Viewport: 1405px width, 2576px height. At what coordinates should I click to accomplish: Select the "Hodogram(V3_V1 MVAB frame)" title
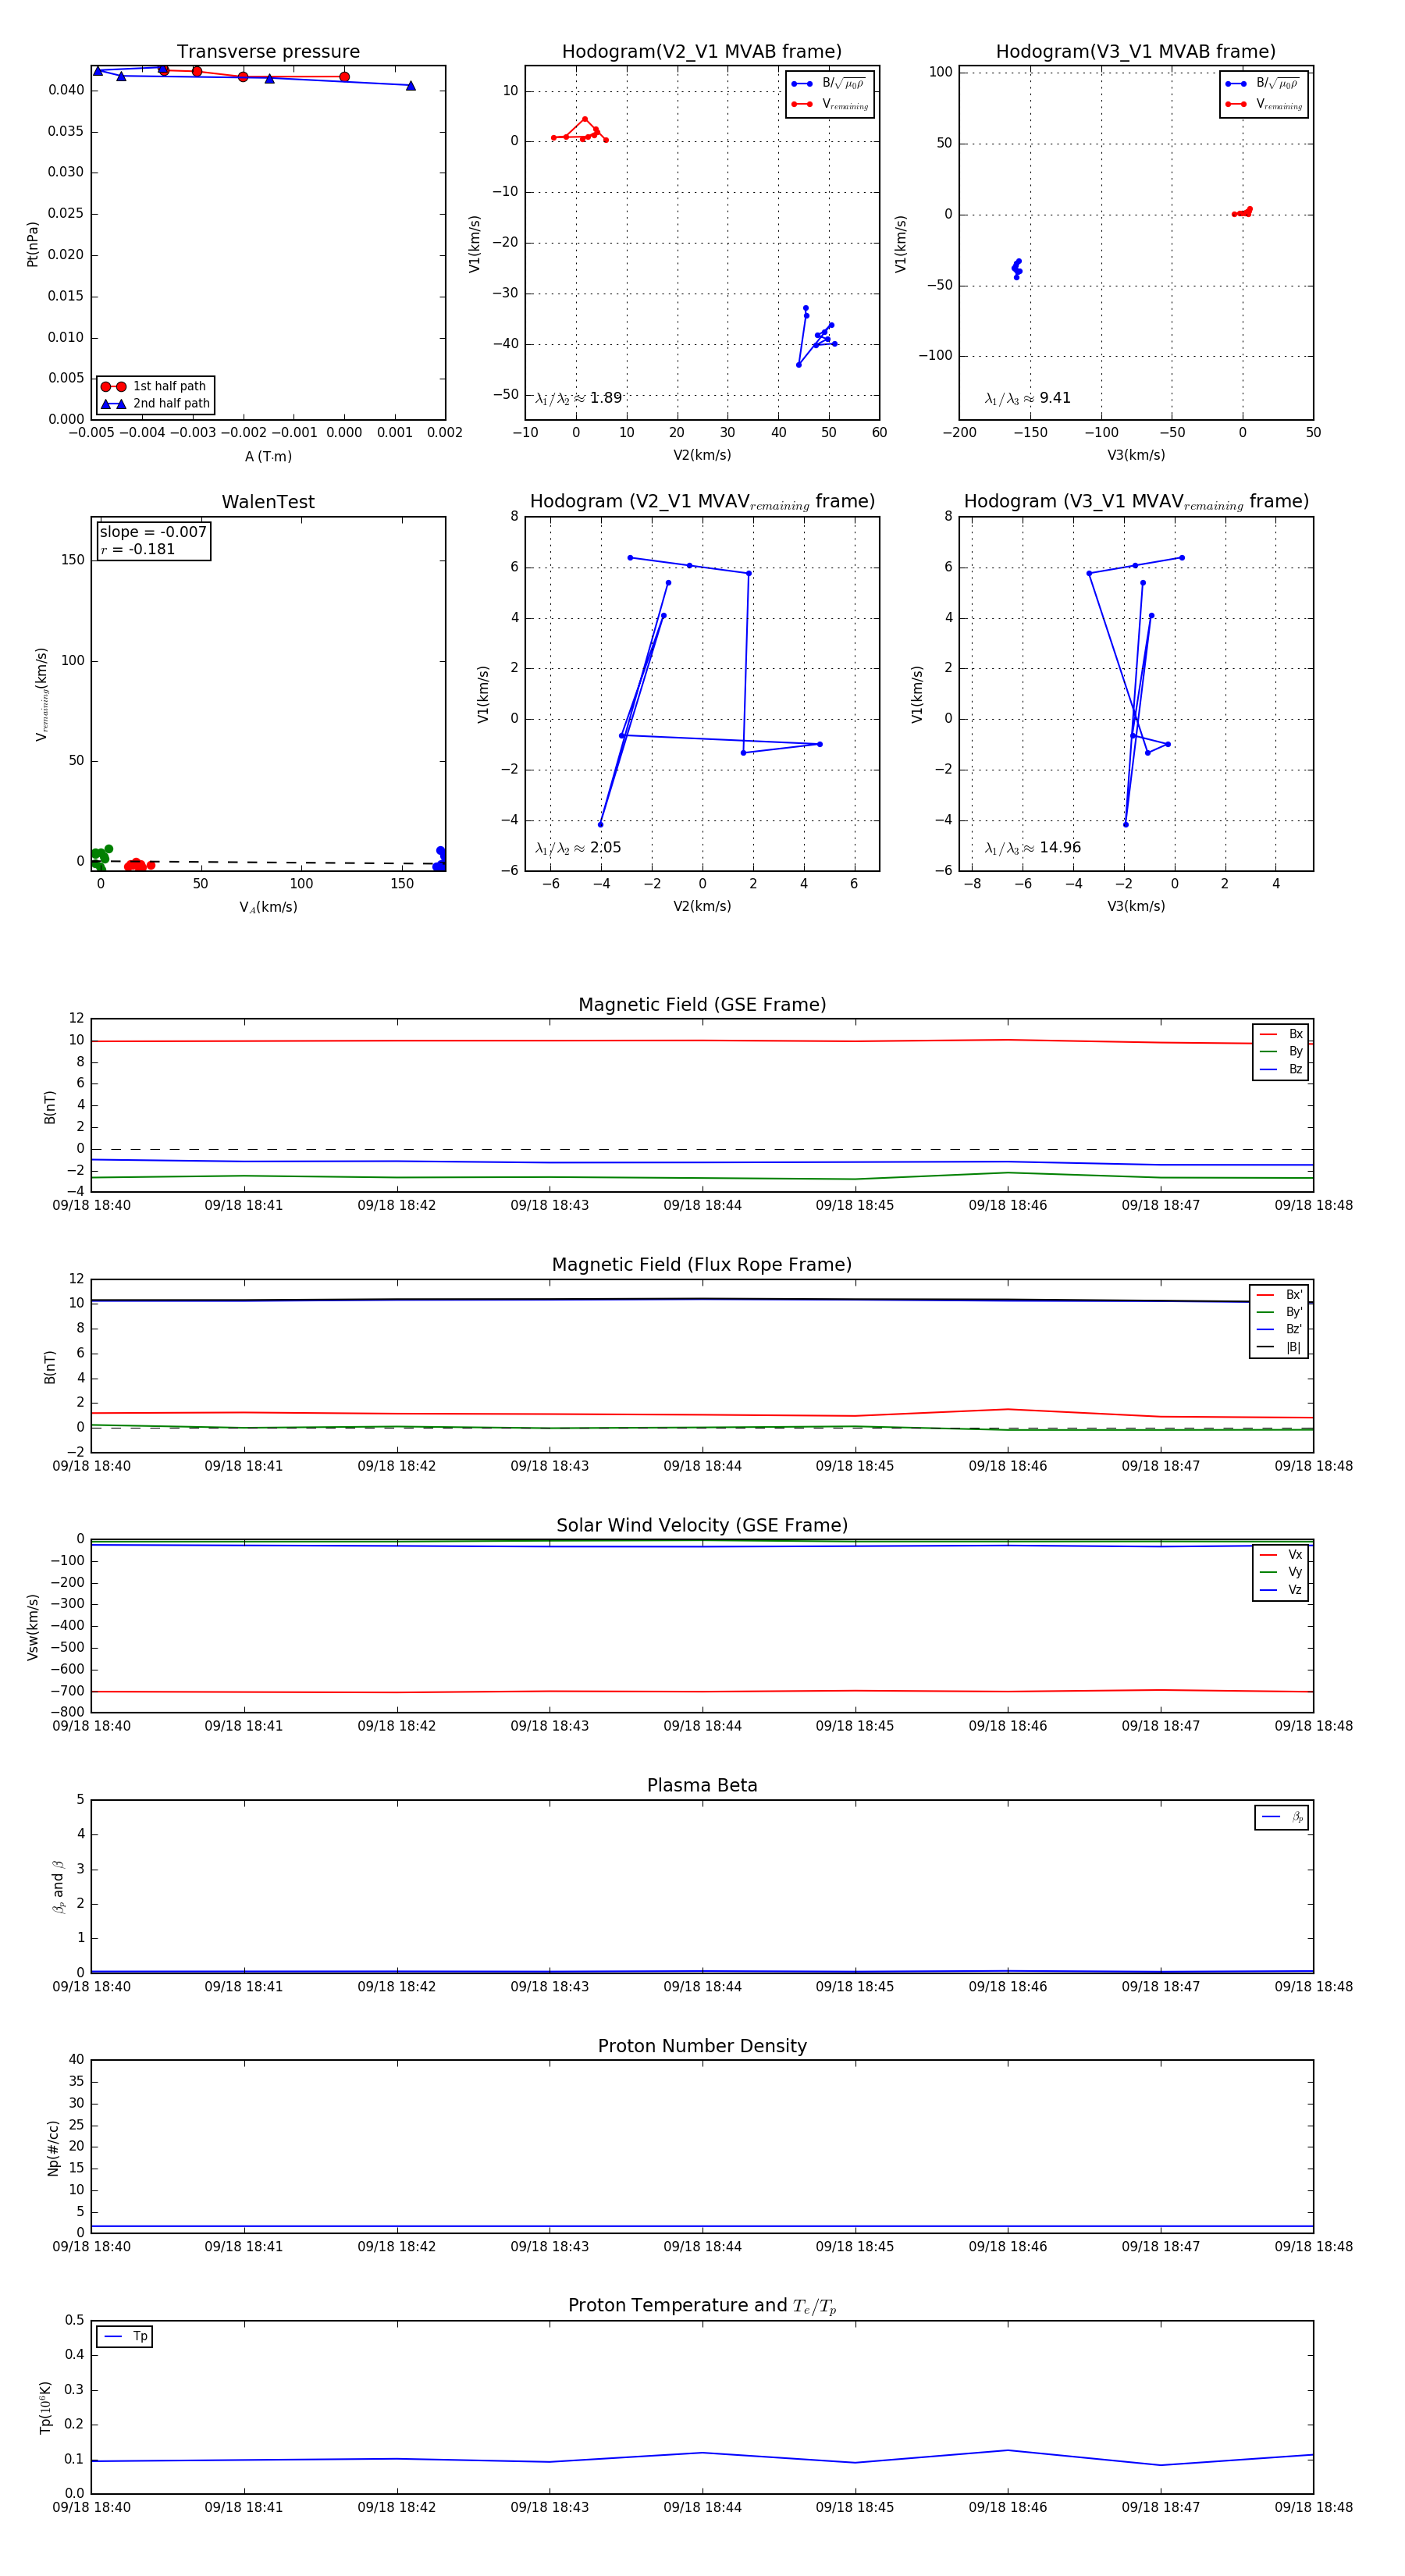[x=1136, y=52]
